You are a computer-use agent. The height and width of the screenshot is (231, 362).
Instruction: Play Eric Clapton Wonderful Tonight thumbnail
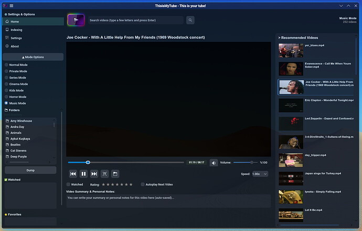[x=291, y=105]
